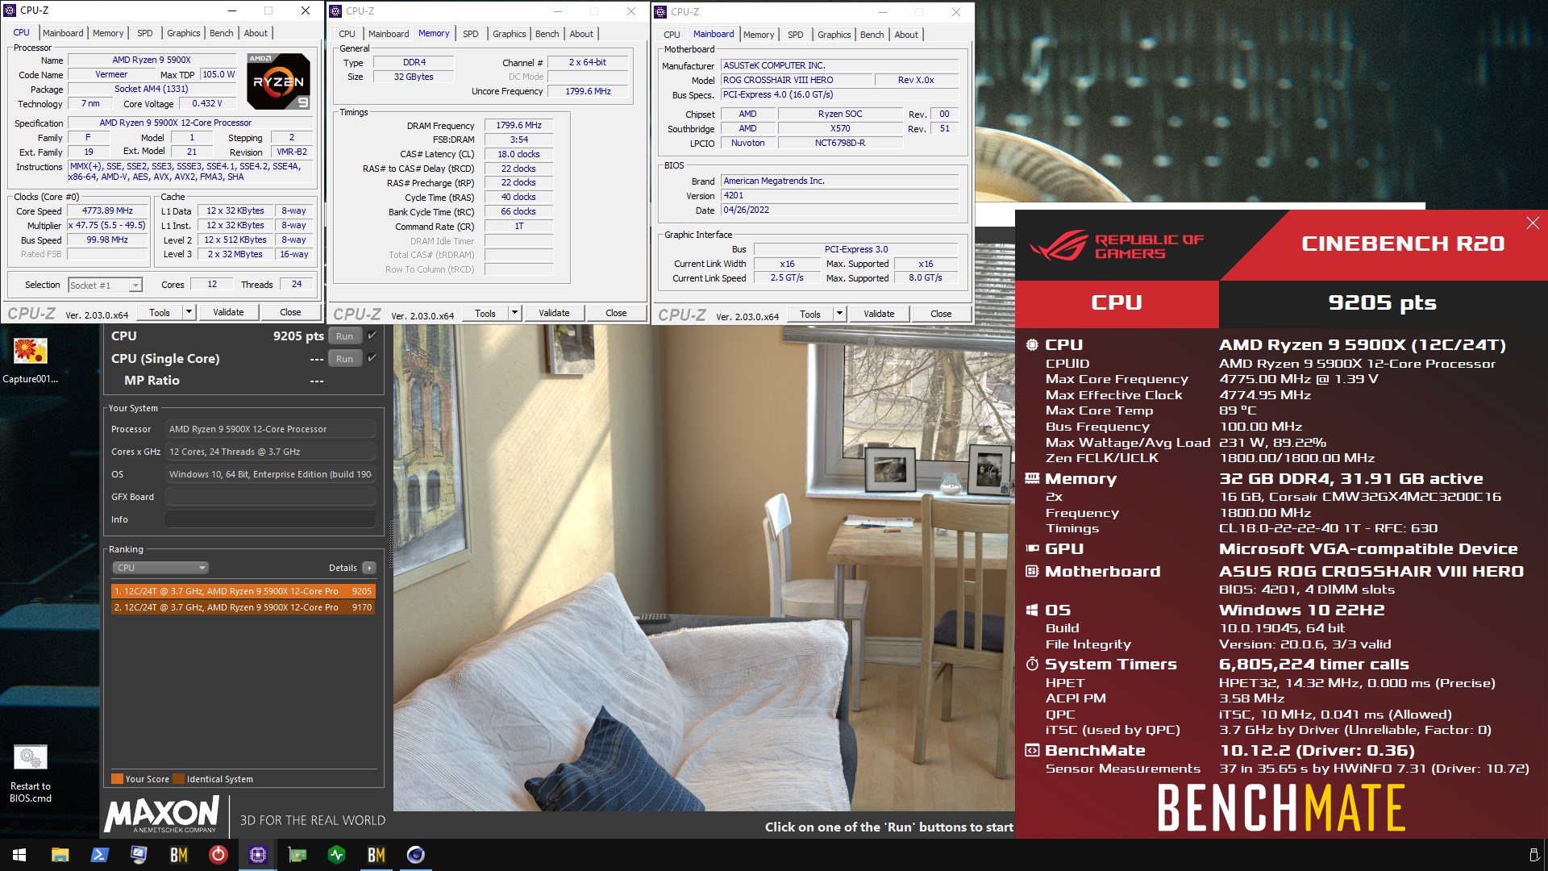
Task: Click the BM taskbar icon beside the Cinebench sphere
Action: [x=377, y=855]
